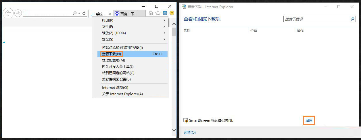Click the IE page scrollbar up arrow
361x140 pixels.
pyautogui.click(x=174, y=24)
